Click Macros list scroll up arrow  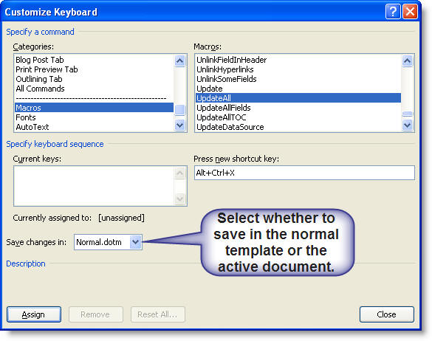click(407, 61)
